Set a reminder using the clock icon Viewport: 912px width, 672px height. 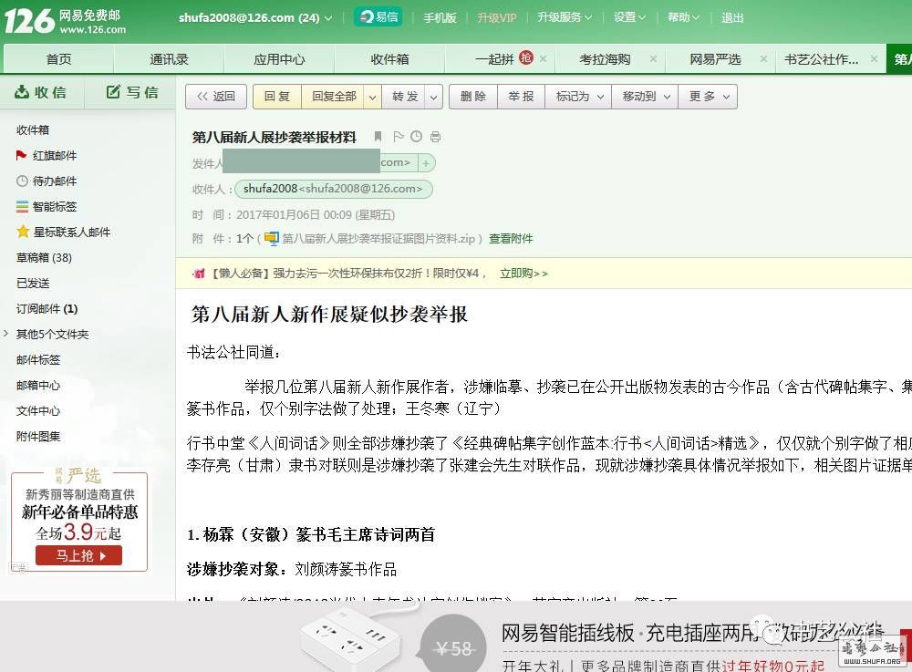pyautogui.click(x=416, y=137)
